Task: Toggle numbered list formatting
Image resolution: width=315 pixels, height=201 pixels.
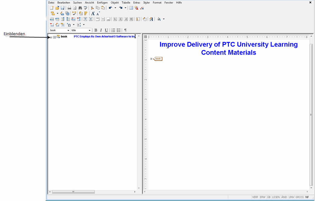Action: tap(113, 30)
